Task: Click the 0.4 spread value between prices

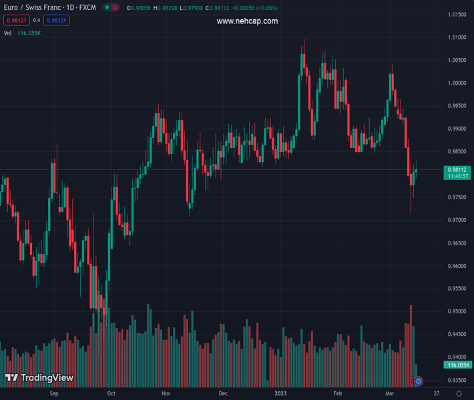Action: tap(37, 21)
